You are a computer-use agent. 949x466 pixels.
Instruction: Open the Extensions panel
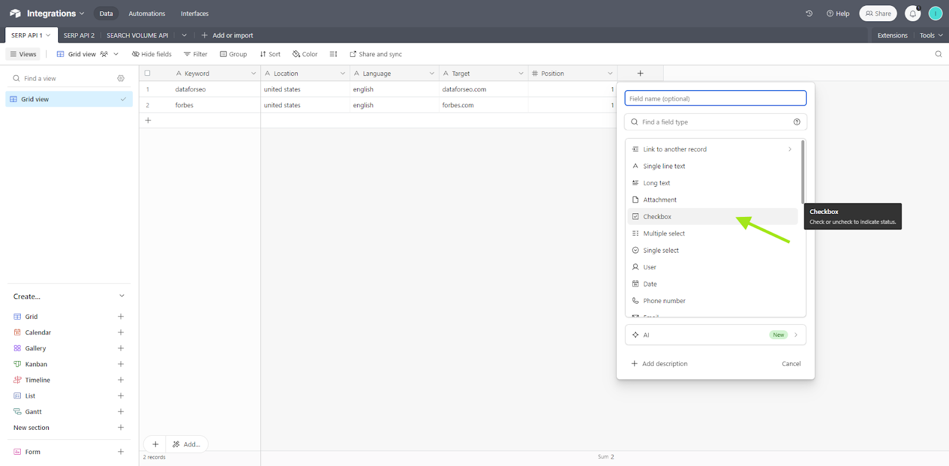893,36
